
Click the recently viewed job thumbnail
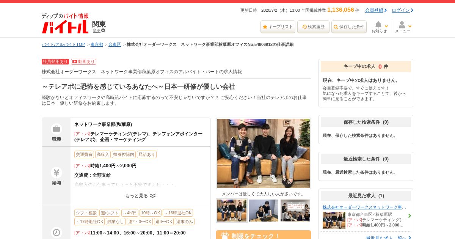334,220
